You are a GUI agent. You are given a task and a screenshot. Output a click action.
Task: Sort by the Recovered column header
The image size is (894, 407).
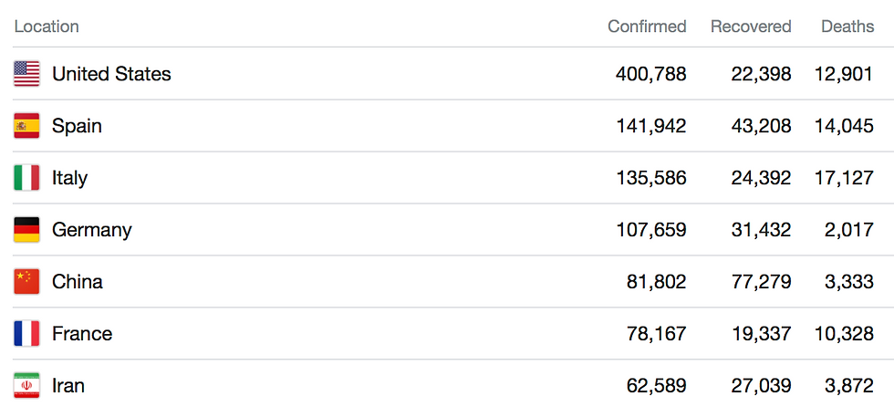[x=751, y=26]
